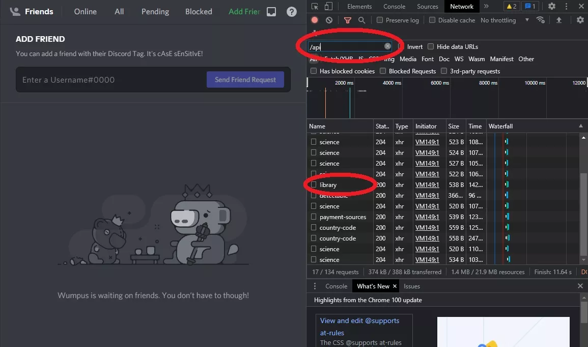The width and height of the screenshot is (588, 347).
Task: Check the Hide data URLs box
Action: (431, 46)
